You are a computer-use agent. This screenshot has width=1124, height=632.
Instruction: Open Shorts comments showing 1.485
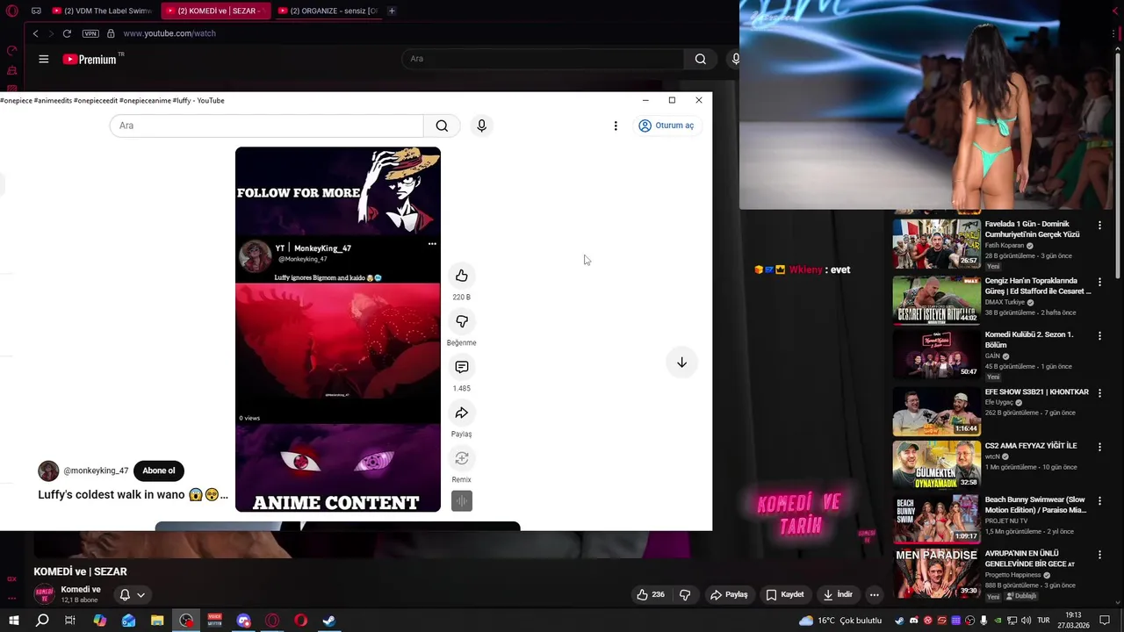tap(461, 367)
